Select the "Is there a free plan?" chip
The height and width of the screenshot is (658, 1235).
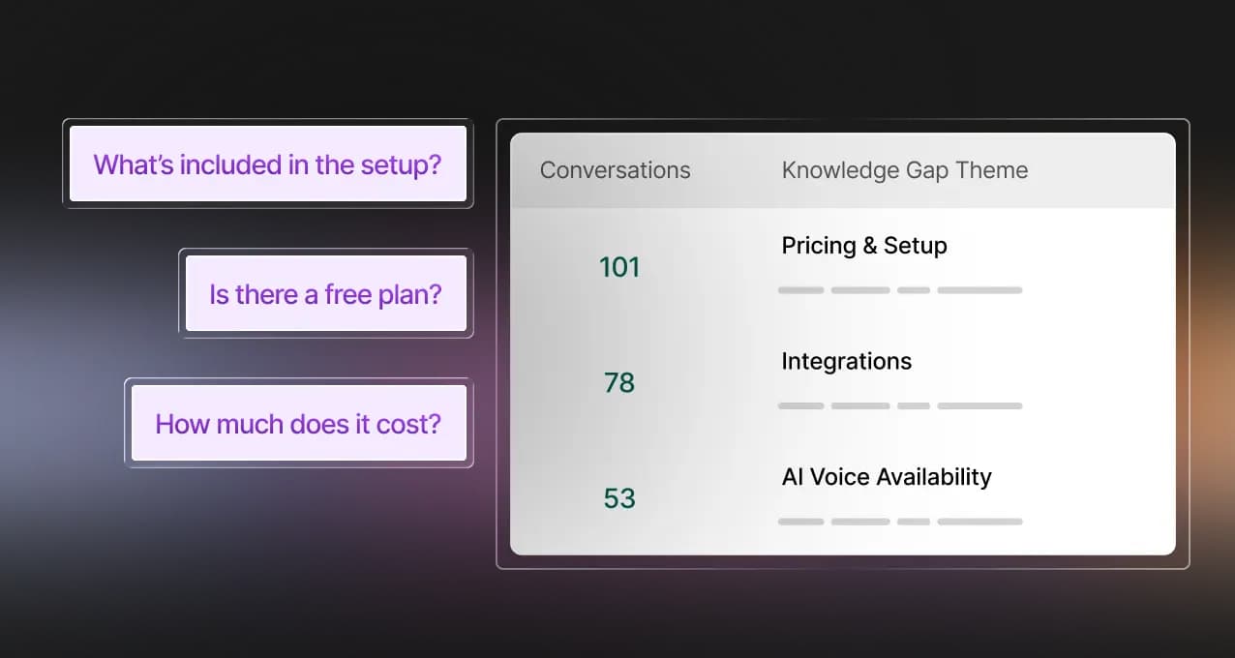coord(325,294)
